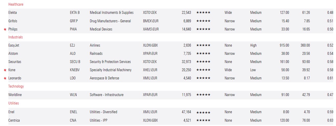Click the red star marker beside Philips
Image resolution: width=336 pixels, height=126 pixels.
[x=5, y=29]
